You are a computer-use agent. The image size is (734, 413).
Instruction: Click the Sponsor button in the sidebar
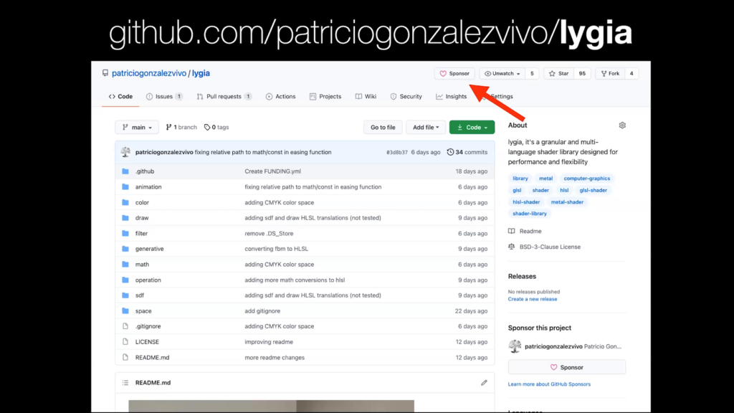pos(567,368)
